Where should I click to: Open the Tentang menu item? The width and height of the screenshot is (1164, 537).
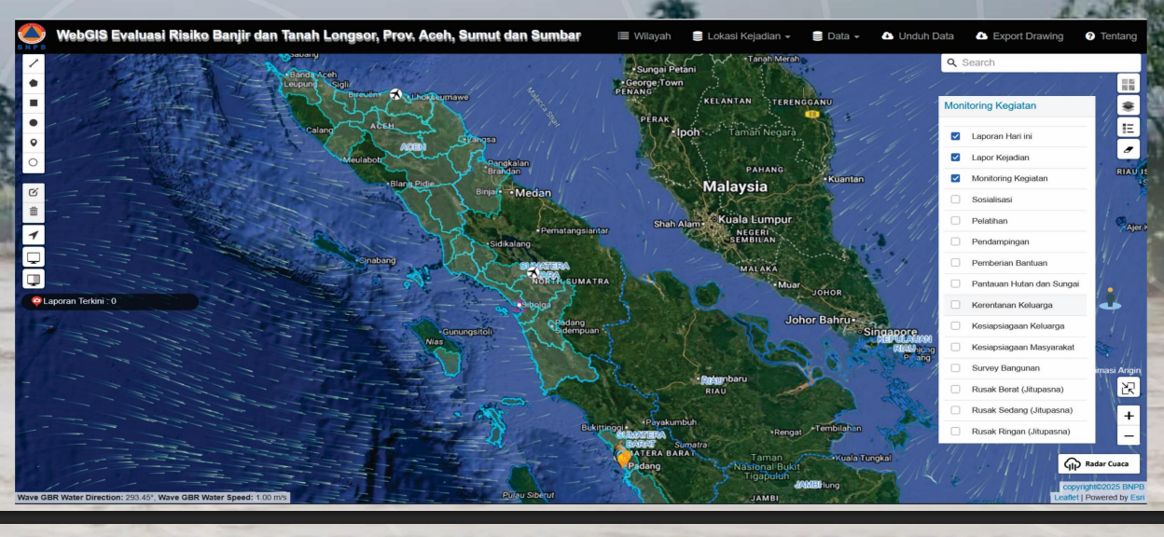click(1111, 36)
